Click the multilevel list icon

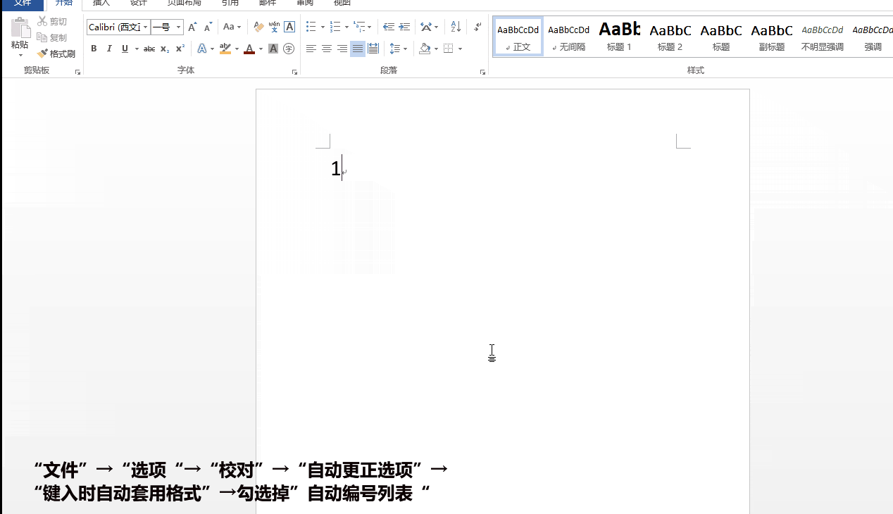(359, 27)
